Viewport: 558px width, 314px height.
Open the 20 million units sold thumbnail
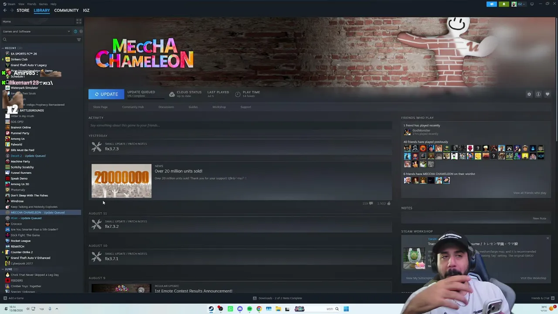(122, 181)
